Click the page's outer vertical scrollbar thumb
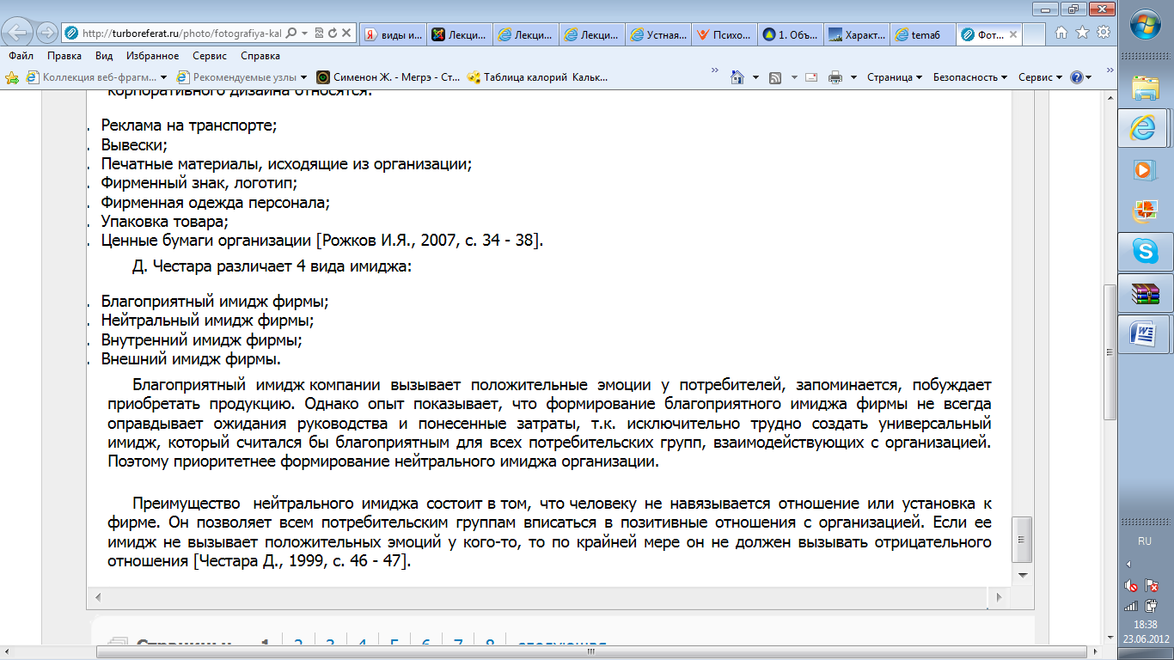This screenshot has width=1174, height=660. coord(1109,351)
